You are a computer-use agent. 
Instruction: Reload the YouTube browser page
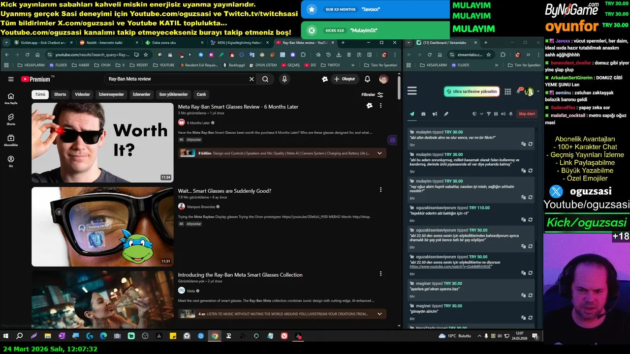pos(27,55)
